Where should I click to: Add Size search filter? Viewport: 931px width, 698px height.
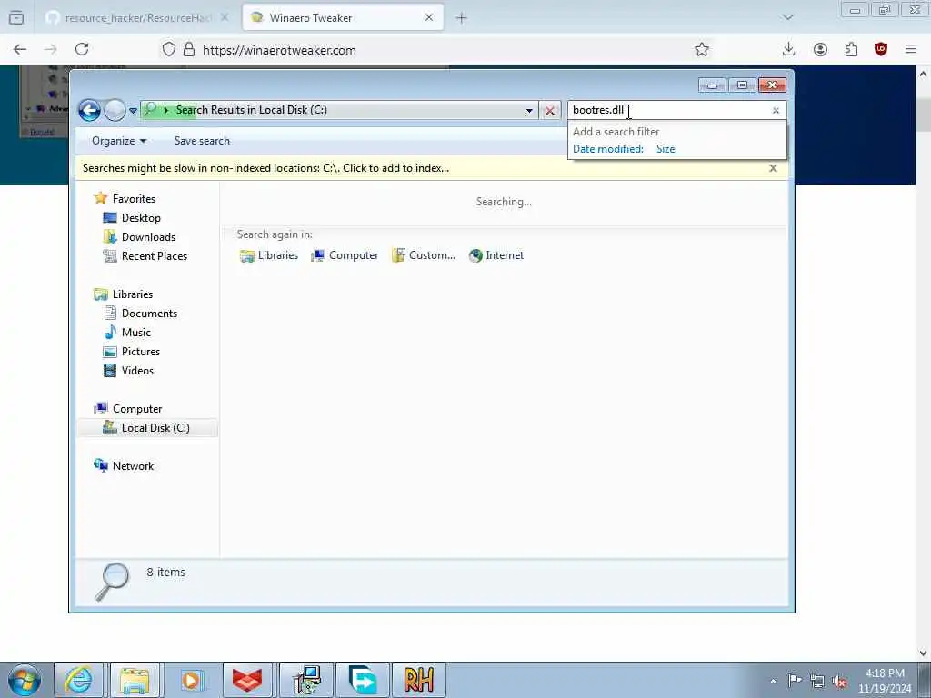click(x=666, y=149)
